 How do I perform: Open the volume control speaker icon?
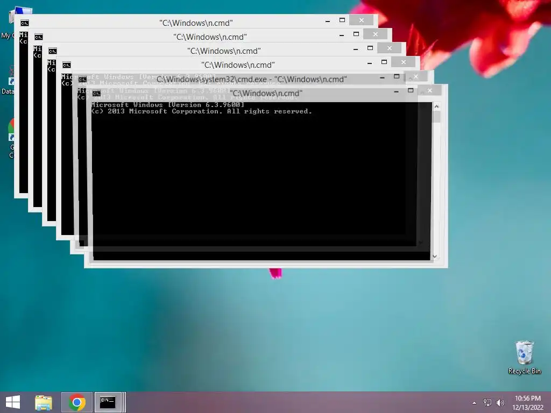click(500, 402)
